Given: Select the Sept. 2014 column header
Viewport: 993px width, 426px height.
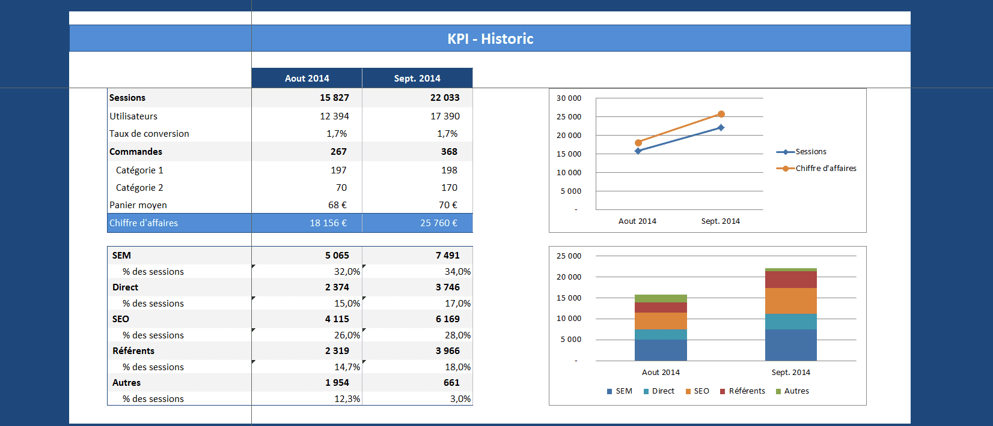Looking at the screenshot, I should tap(417, 78).
